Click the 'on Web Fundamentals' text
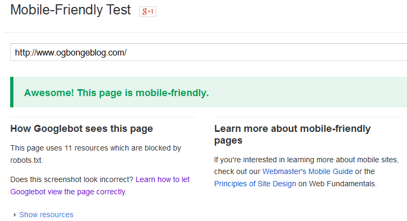 pos(337,184)
